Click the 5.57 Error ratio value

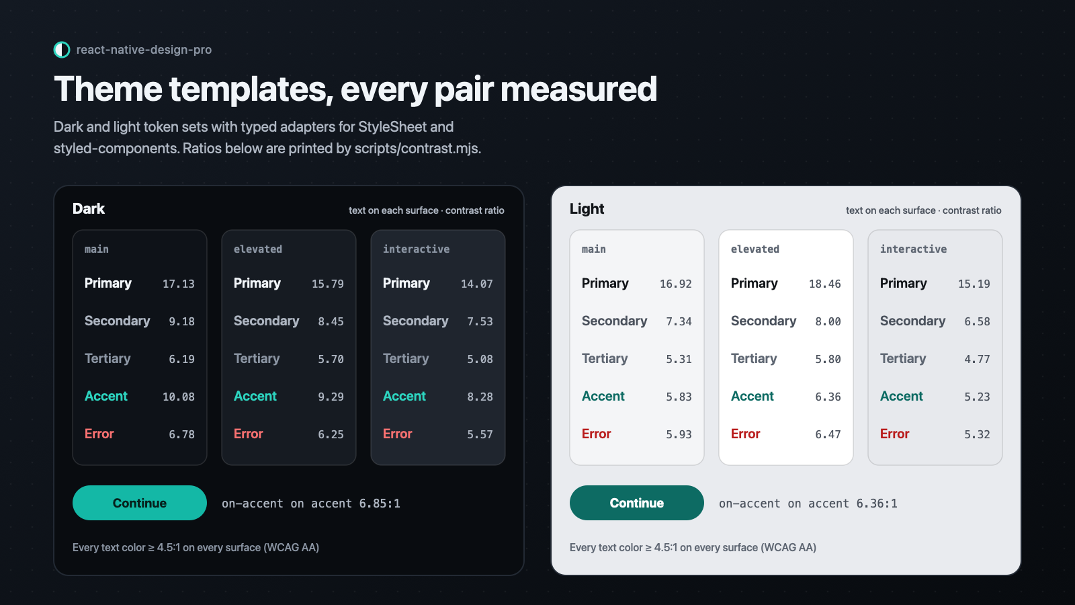pos(480,434)
